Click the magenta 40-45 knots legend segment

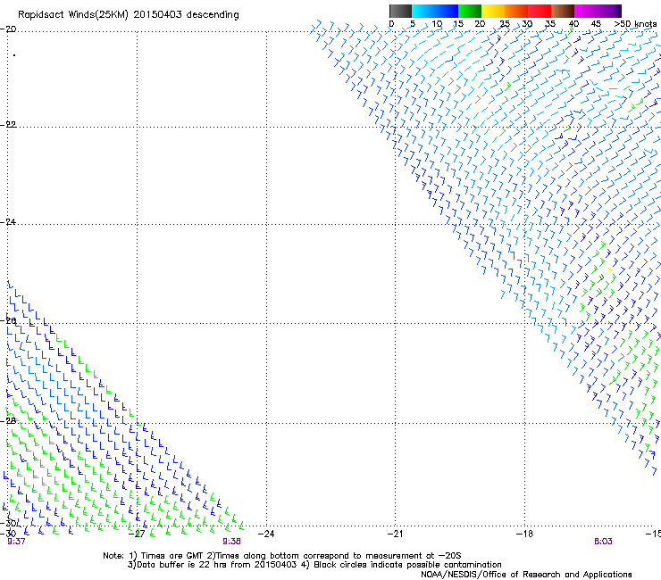point(586,11)
